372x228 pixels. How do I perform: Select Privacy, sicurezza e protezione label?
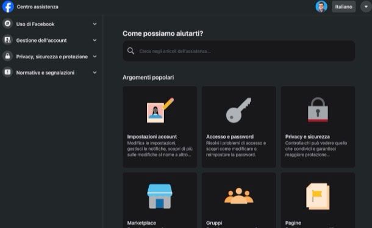(x=52, y=57)
